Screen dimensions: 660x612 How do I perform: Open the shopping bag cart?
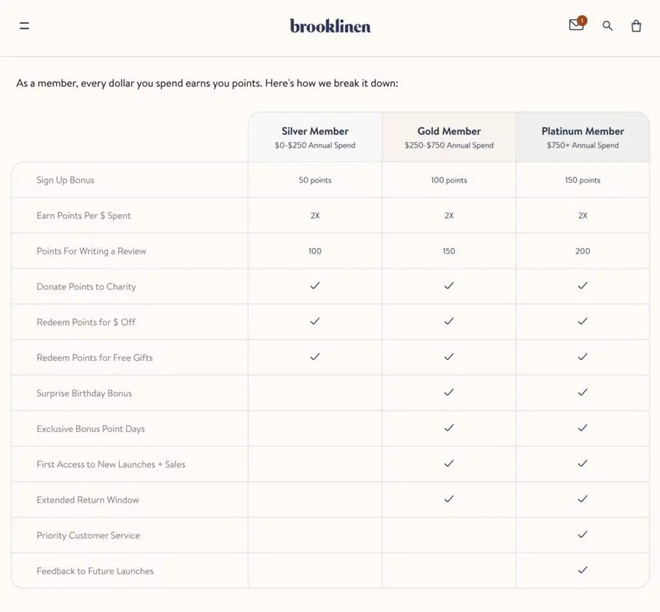click(636, 26)
